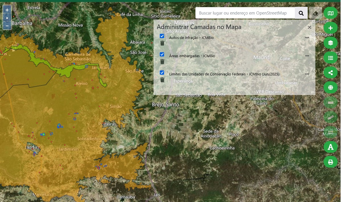Screen dimensions: 341x202
Task: Start a search with the magnifier button
Action: pyautogui.click(x=301, y=13)
